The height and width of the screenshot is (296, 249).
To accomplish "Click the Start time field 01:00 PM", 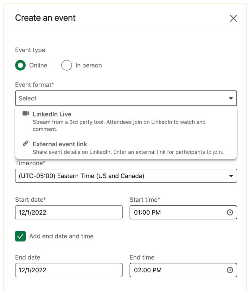I will (x=177, y=212).
